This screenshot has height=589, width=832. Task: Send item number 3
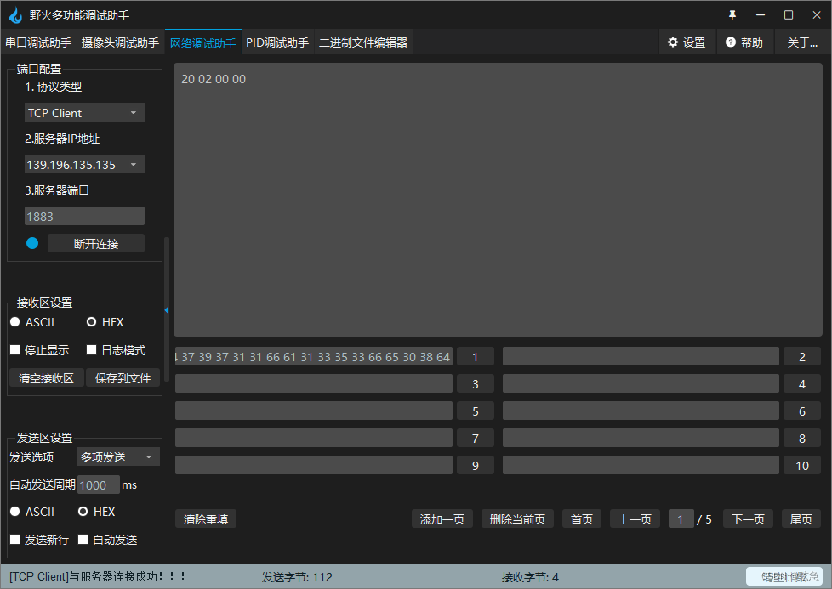click(476, 384)
